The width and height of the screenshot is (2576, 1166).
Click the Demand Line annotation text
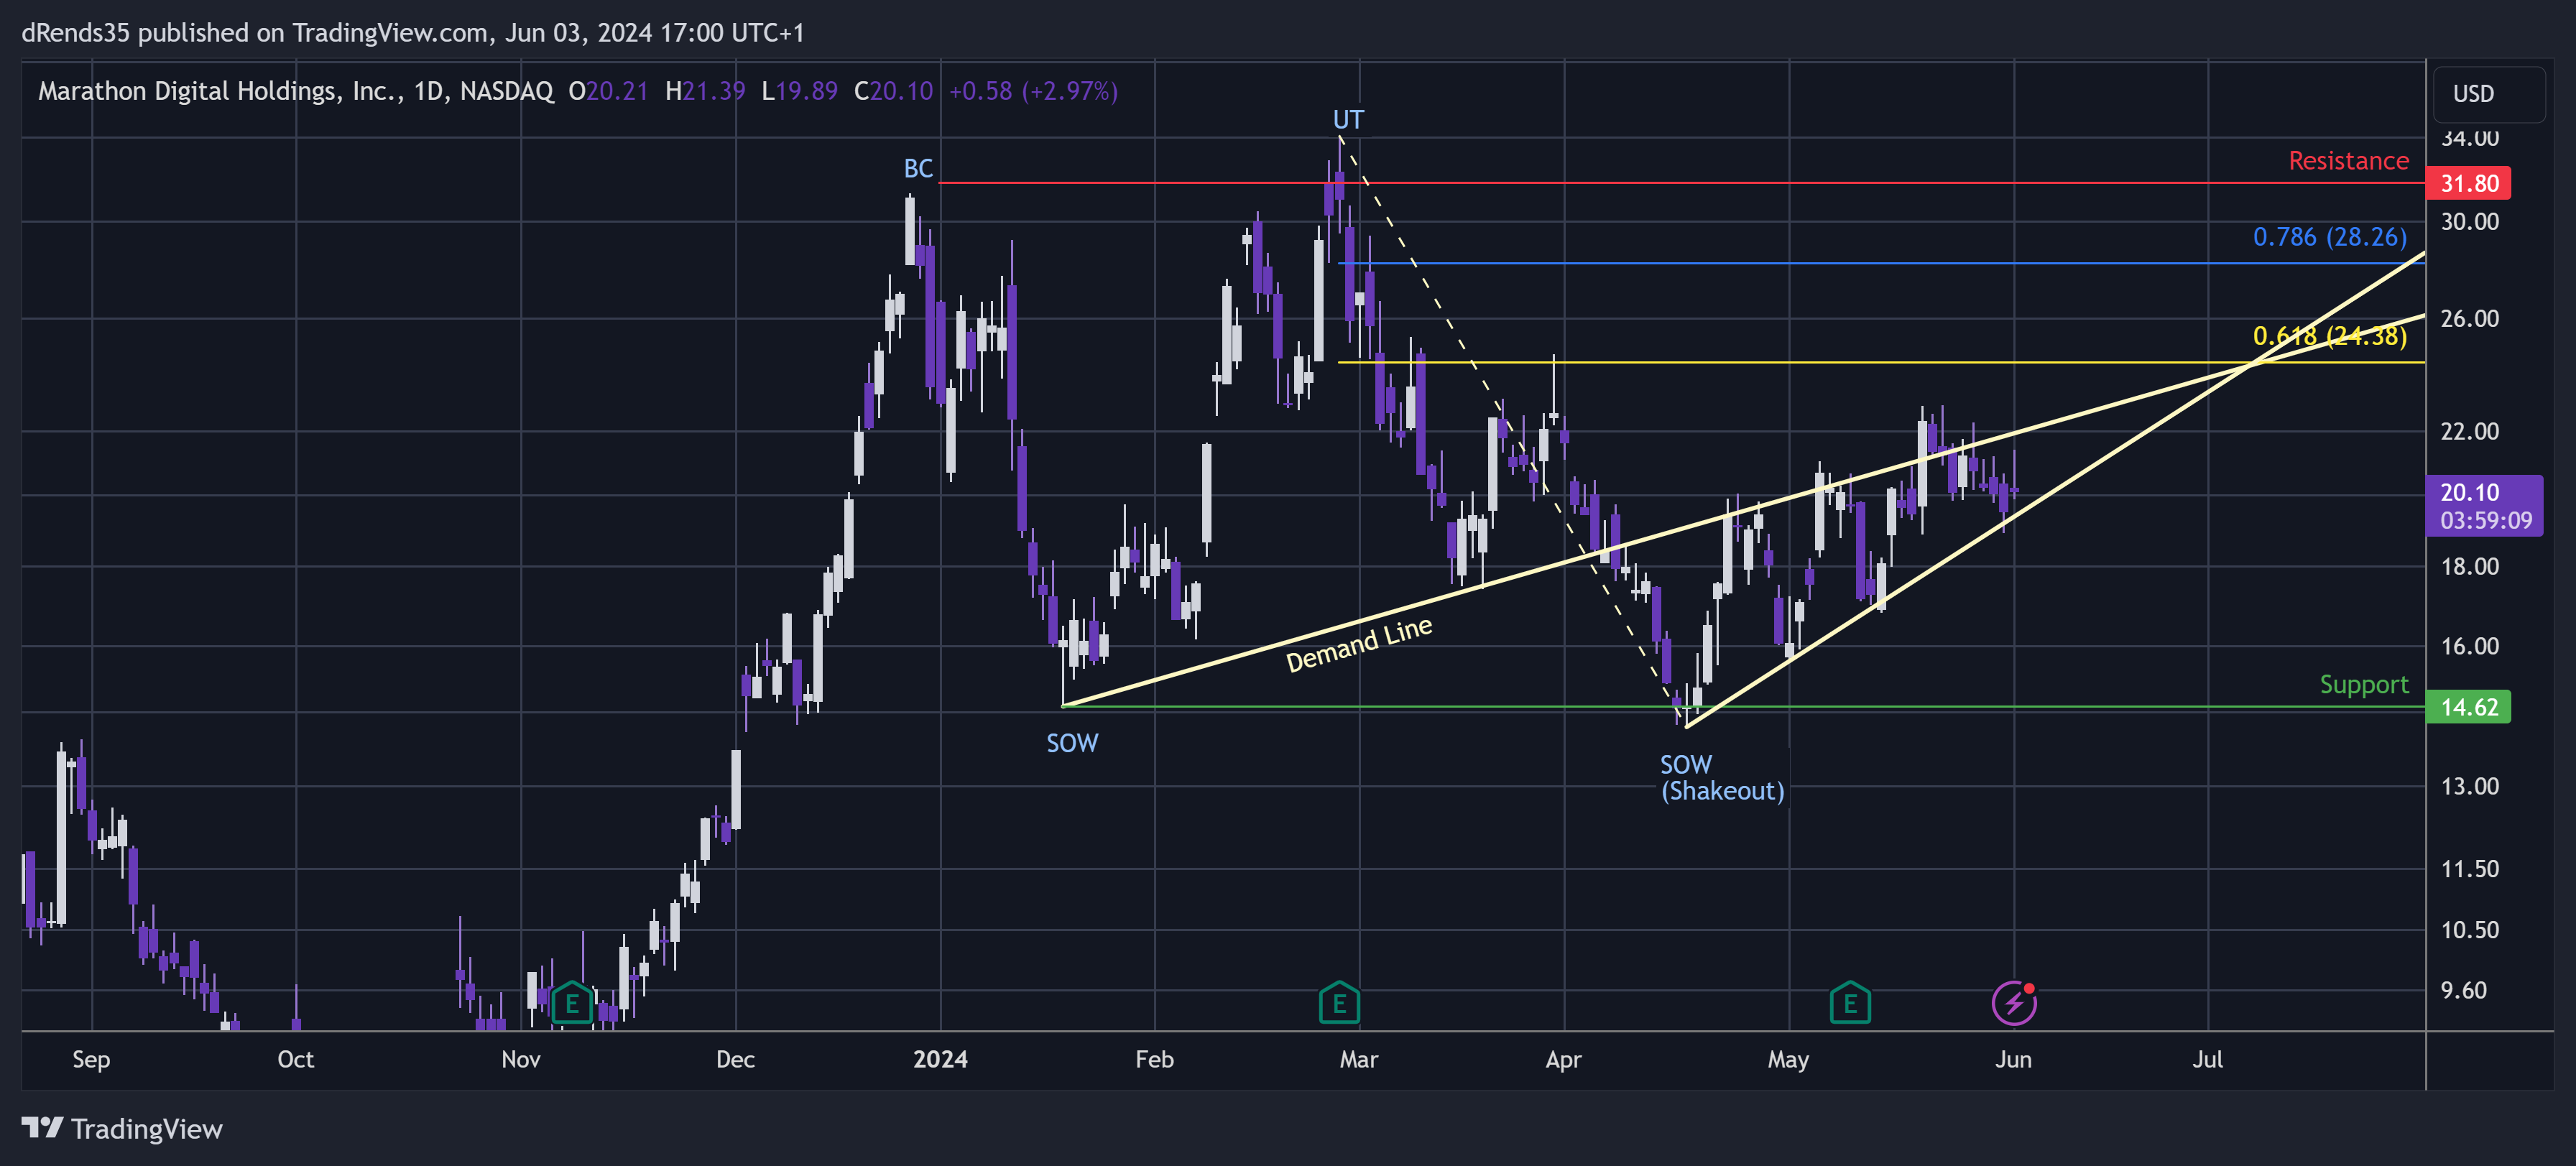[x=1359, y=645]
